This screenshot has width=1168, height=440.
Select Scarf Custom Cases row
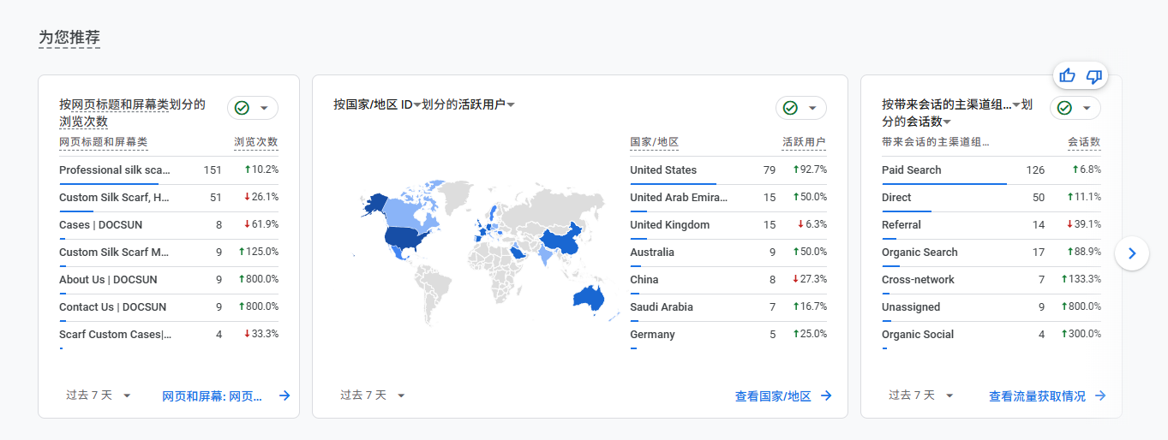pyautogui.click(x=169, y=335)
